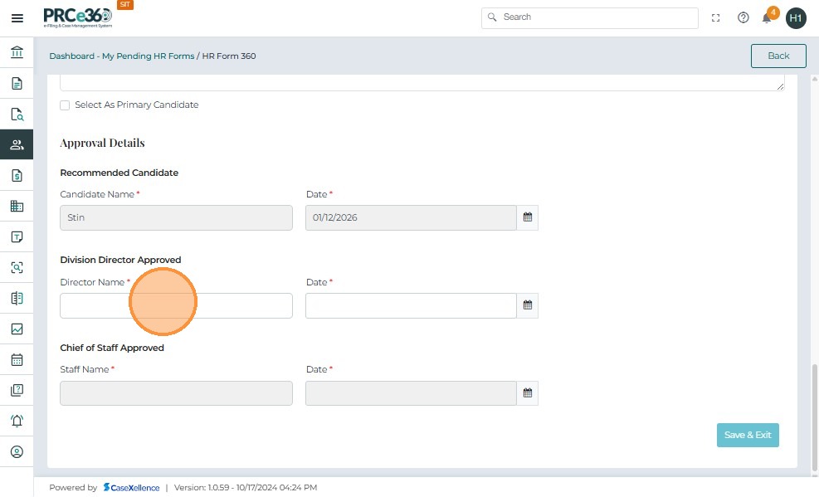The height and width of the screenshot is (497, 819).
Task: Check Select As Primary Candidate
Action: click(65, 105)
